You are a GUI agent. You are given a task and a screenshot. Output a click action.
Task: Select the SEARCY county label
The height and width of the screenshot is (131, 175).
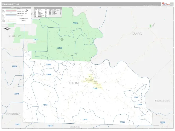pyautogui.click(x=14, y=36)
